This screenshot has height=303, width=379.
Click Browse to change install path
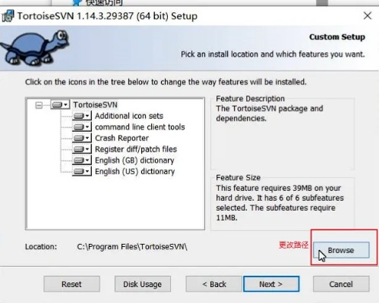pos(341,250)
